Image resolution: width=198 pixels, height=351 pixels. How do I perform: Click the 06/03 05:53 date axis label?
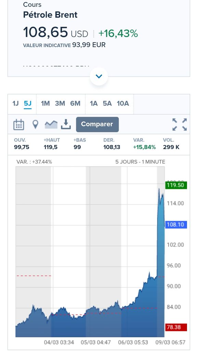pos(133,342)
